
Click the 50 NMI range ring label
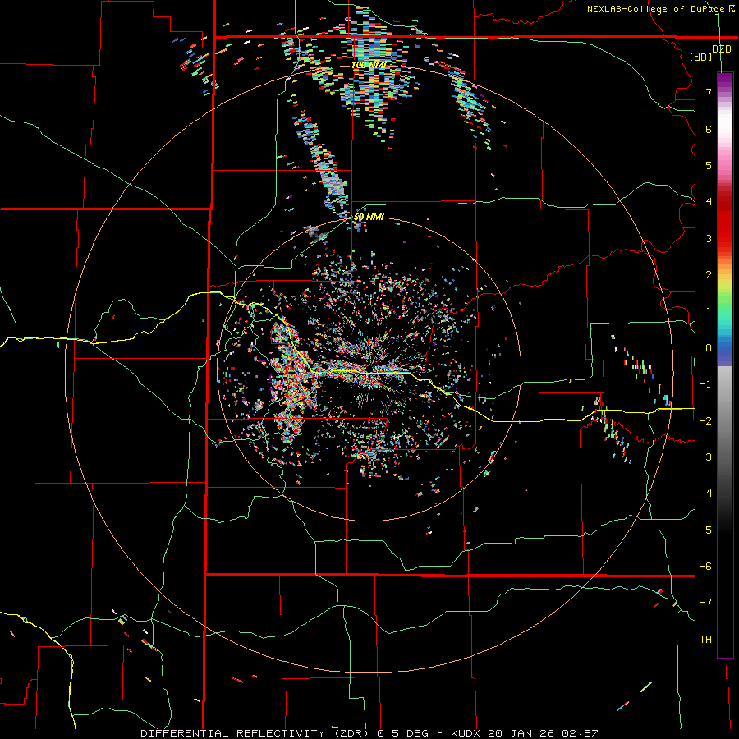pyautogui.click(x=369, y=217)
